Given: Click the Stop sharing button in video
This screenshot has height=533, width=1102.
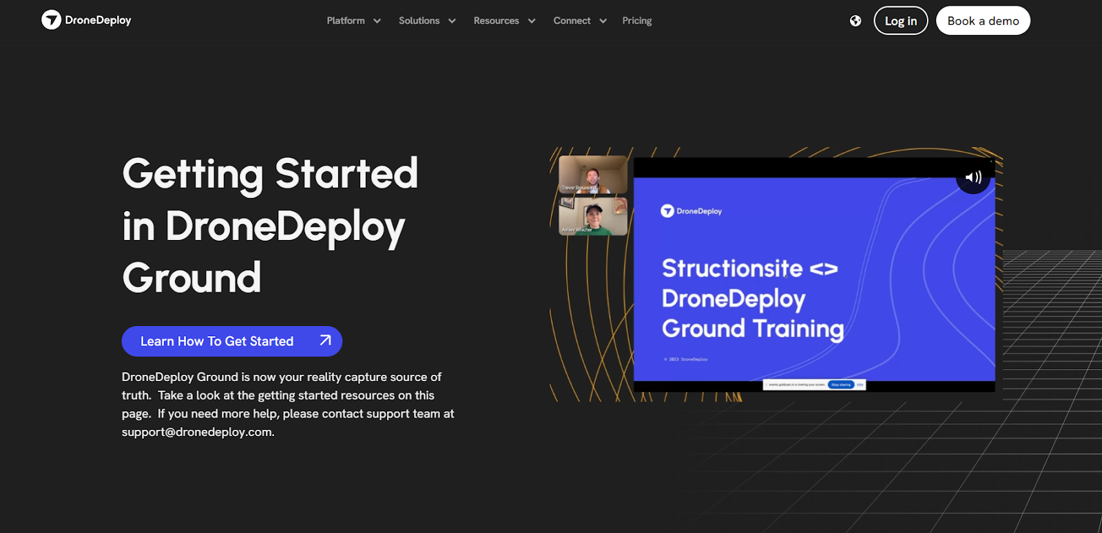Looking at the screenshot, I should click(840, 385).
